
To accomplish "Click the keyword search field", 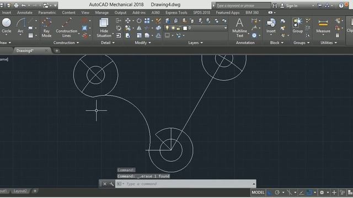I will 243,5.
